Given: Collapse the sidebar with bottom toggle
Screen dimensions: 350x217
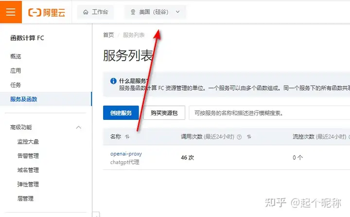Looking at the screenshot, I should (96, 215).
